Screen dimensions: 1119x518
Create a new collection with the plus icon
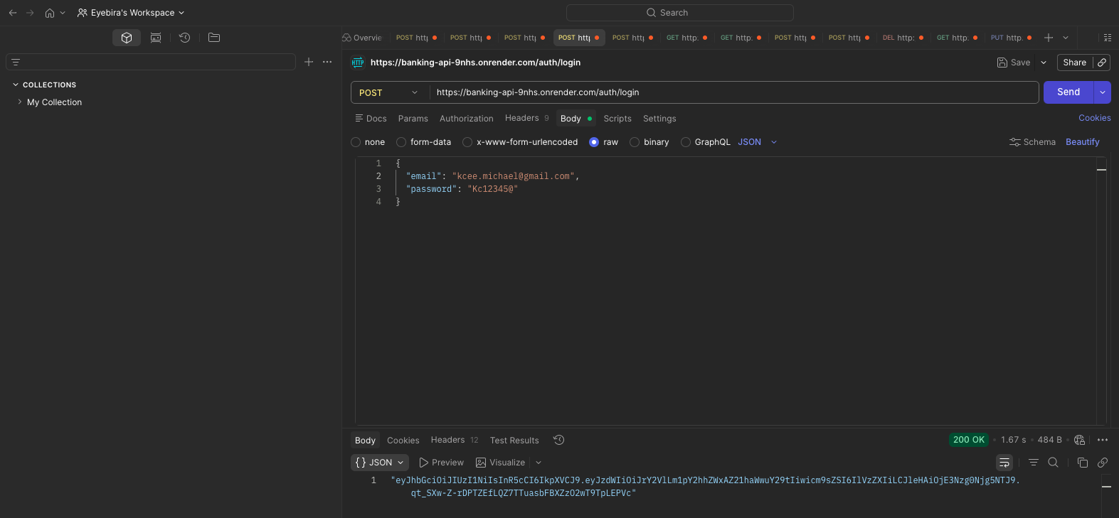click(x=309, y=62)
